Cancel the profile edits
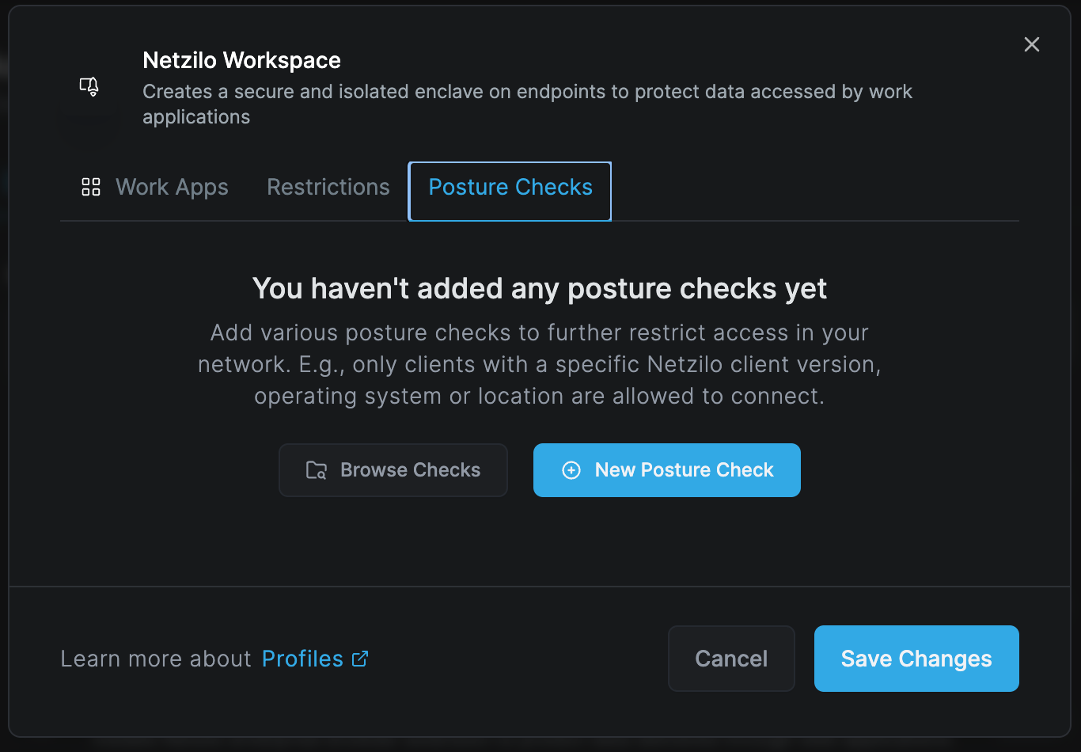Screen dimensions: 1081x752 click(x=731, y=659)
